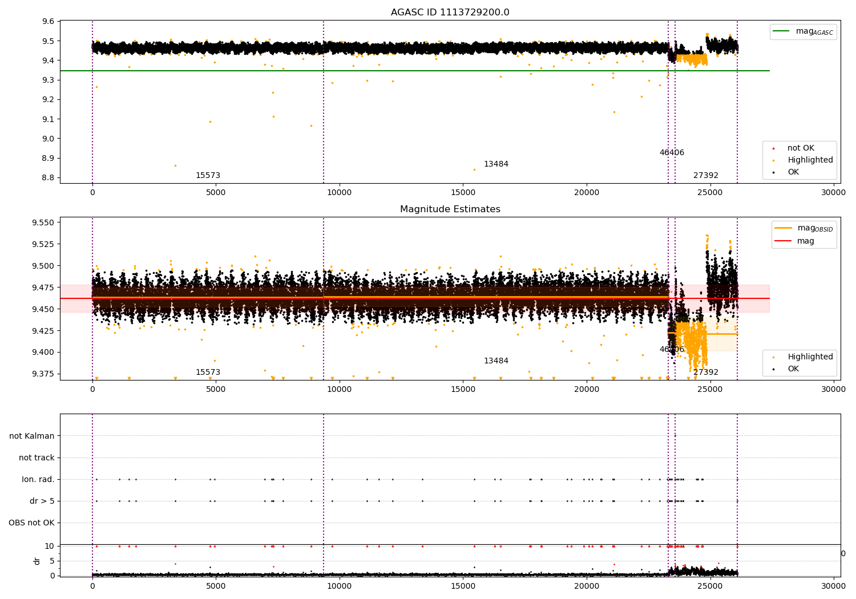The image size is (856, 599).
Task: Click the 8.9 y-axis tick label
Action: tap(49, 158)
